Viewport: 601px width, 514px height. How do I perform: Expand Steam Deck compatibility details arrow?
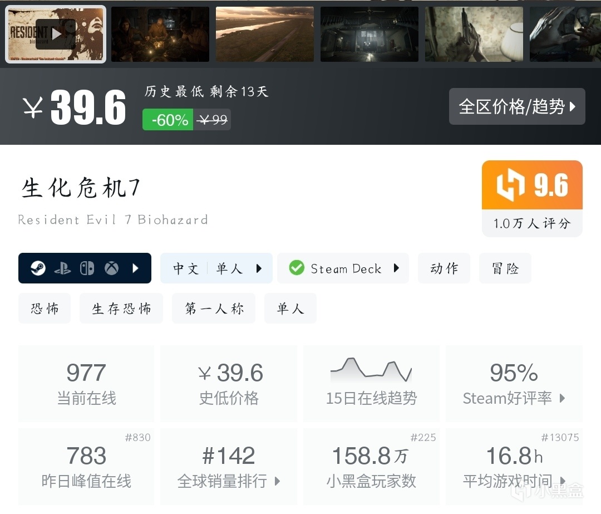tap(396, 268)
